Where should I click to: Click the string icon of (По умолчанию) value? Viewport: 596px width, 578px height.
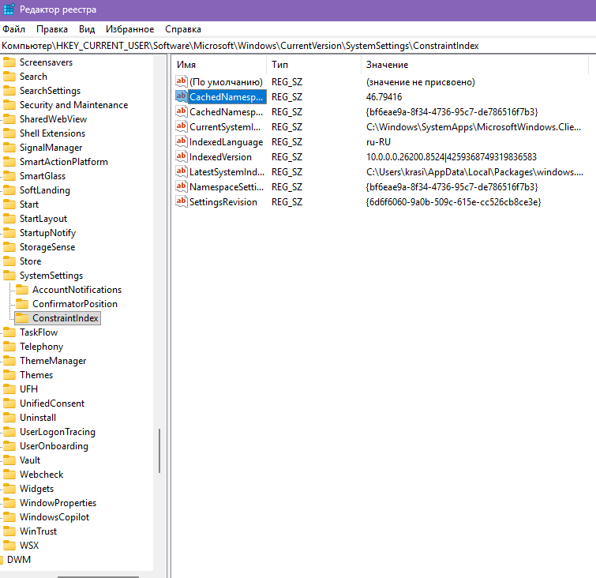tap(182, 81)
